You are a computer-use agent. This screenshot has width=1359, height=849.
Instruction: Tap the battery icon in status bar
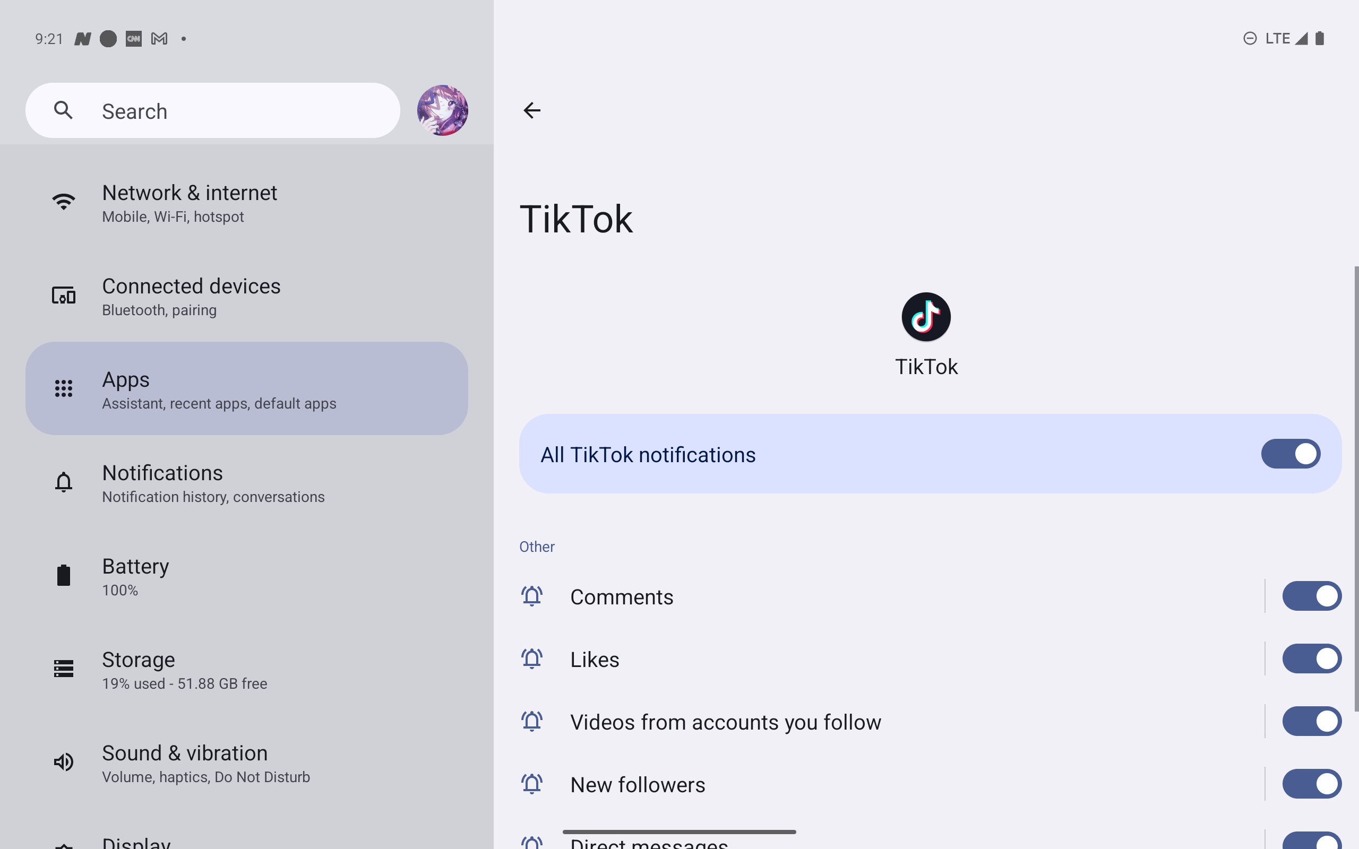tap(1320, 38)
